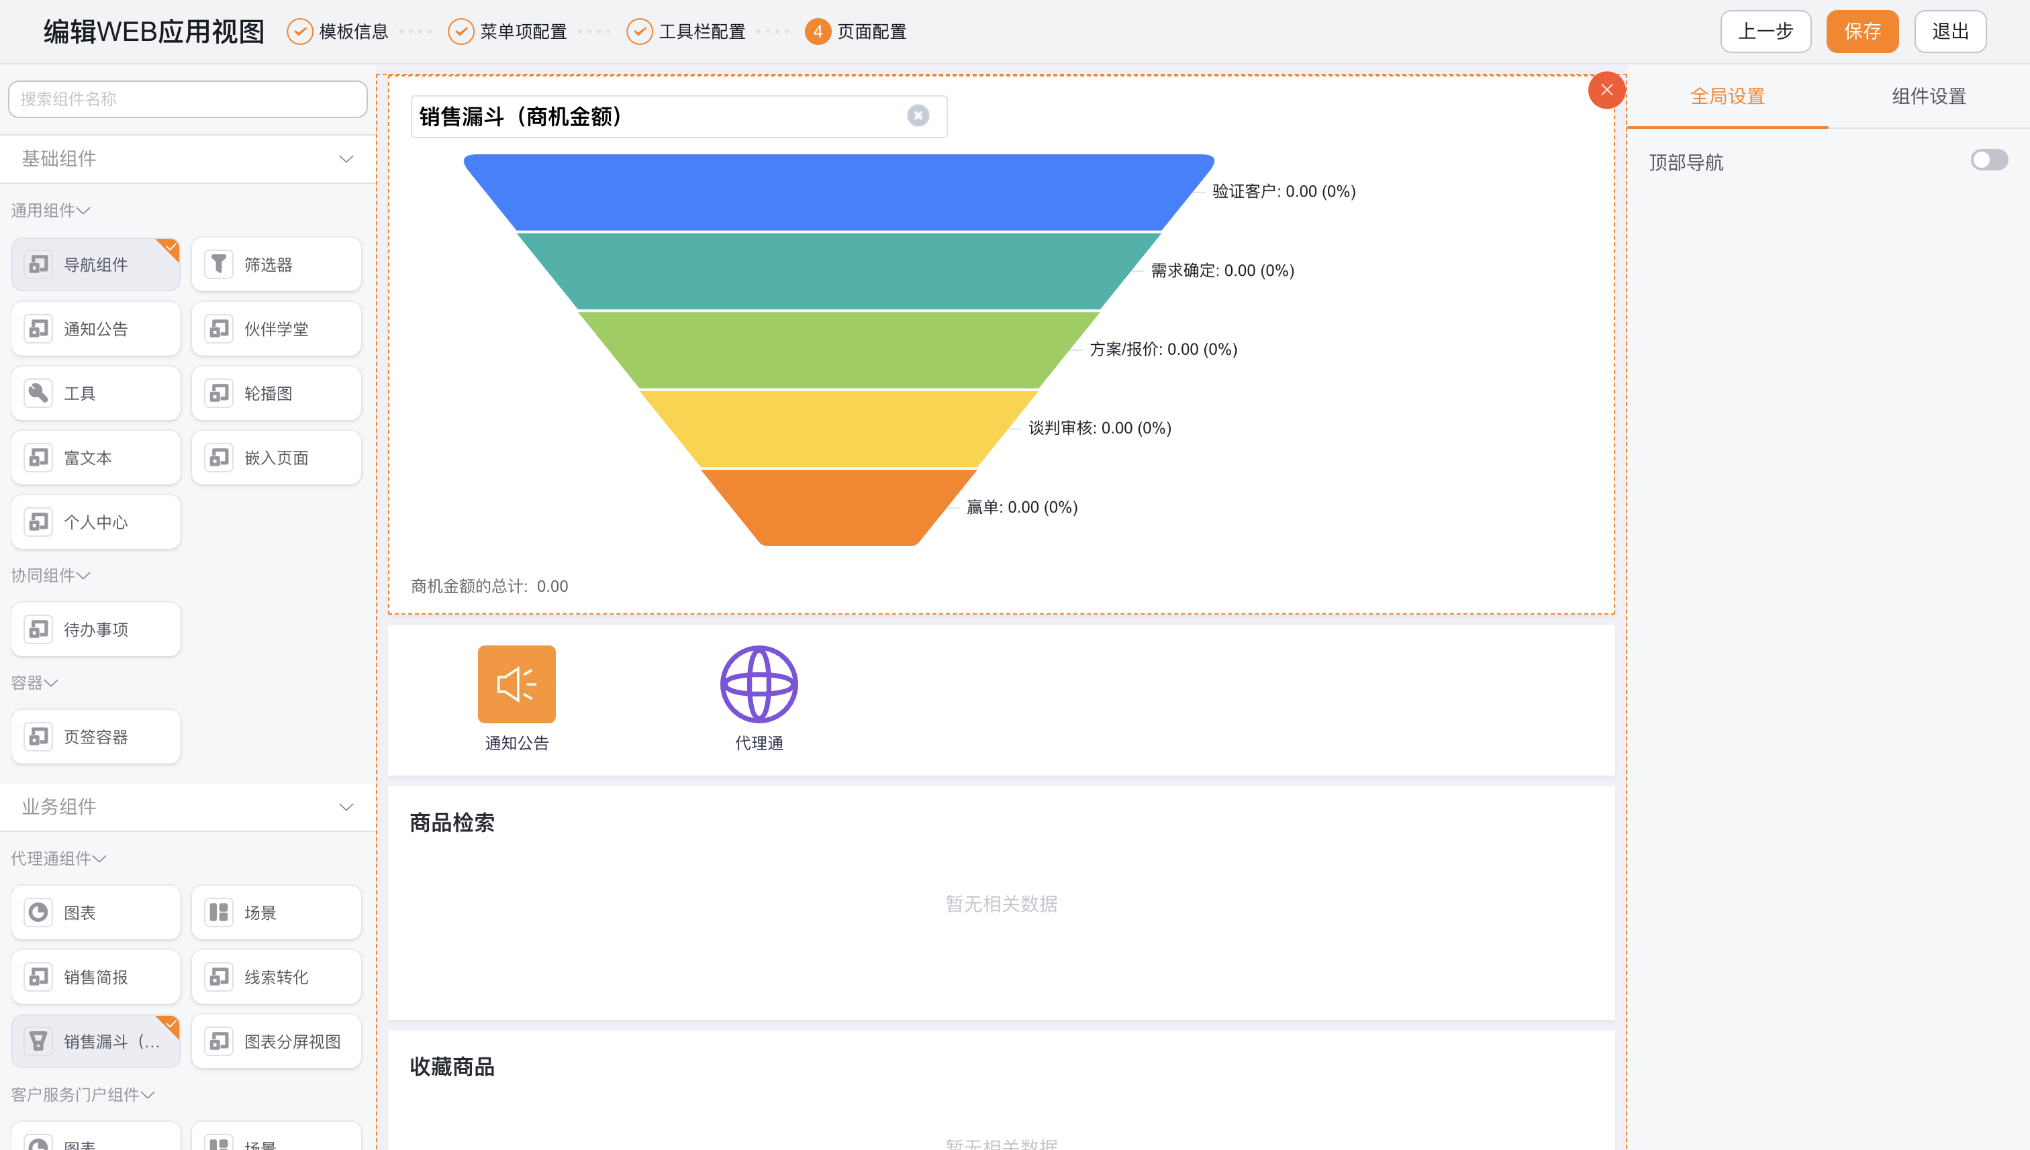
Task: Remove the funnel widget with red close button
Action: pos(1606,90)
